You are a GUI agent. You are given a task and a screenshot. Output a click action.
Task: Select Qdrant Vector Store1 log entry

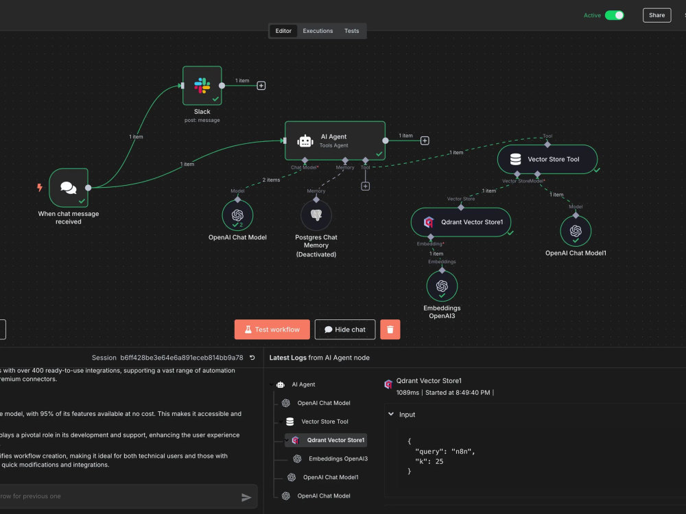(326, 440)
